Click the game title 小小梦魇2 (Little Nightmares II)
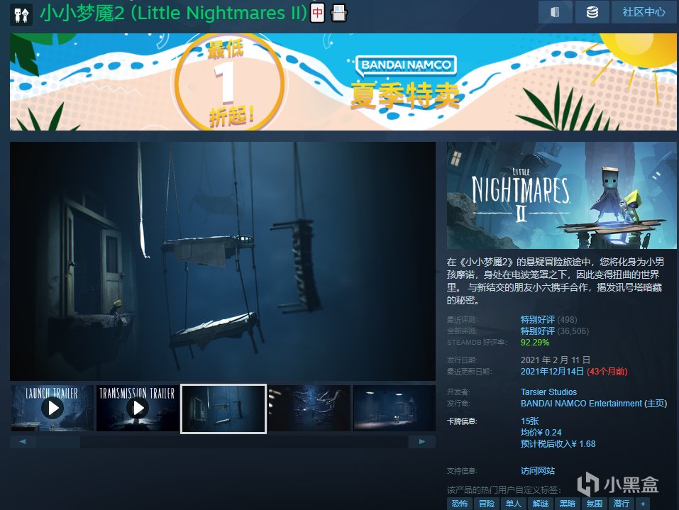Screen dimensions: 679x510 173,13
